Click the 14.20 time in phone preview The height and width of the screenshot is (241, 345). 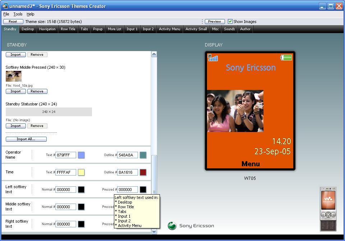281,141
